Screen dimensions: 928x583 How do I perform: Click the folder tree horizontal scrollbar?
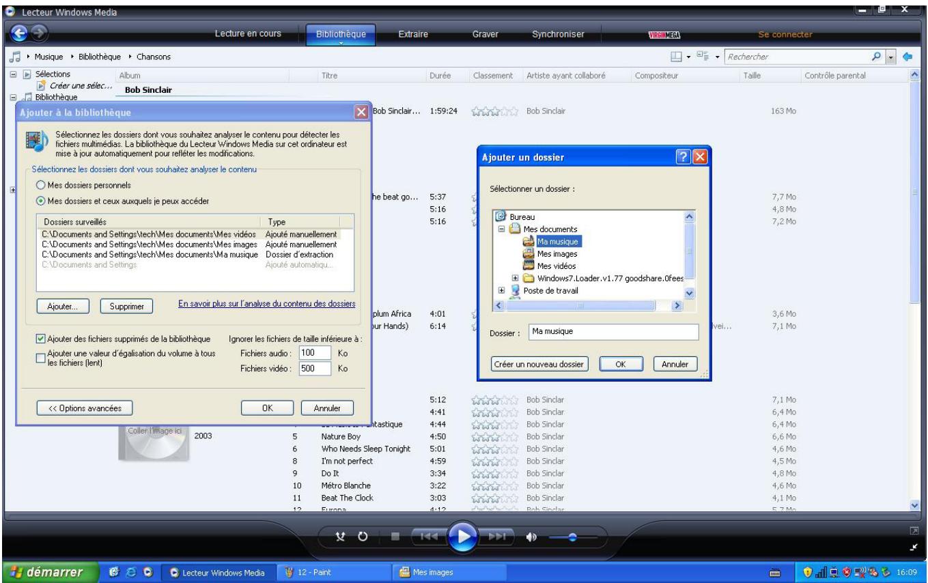587,307
